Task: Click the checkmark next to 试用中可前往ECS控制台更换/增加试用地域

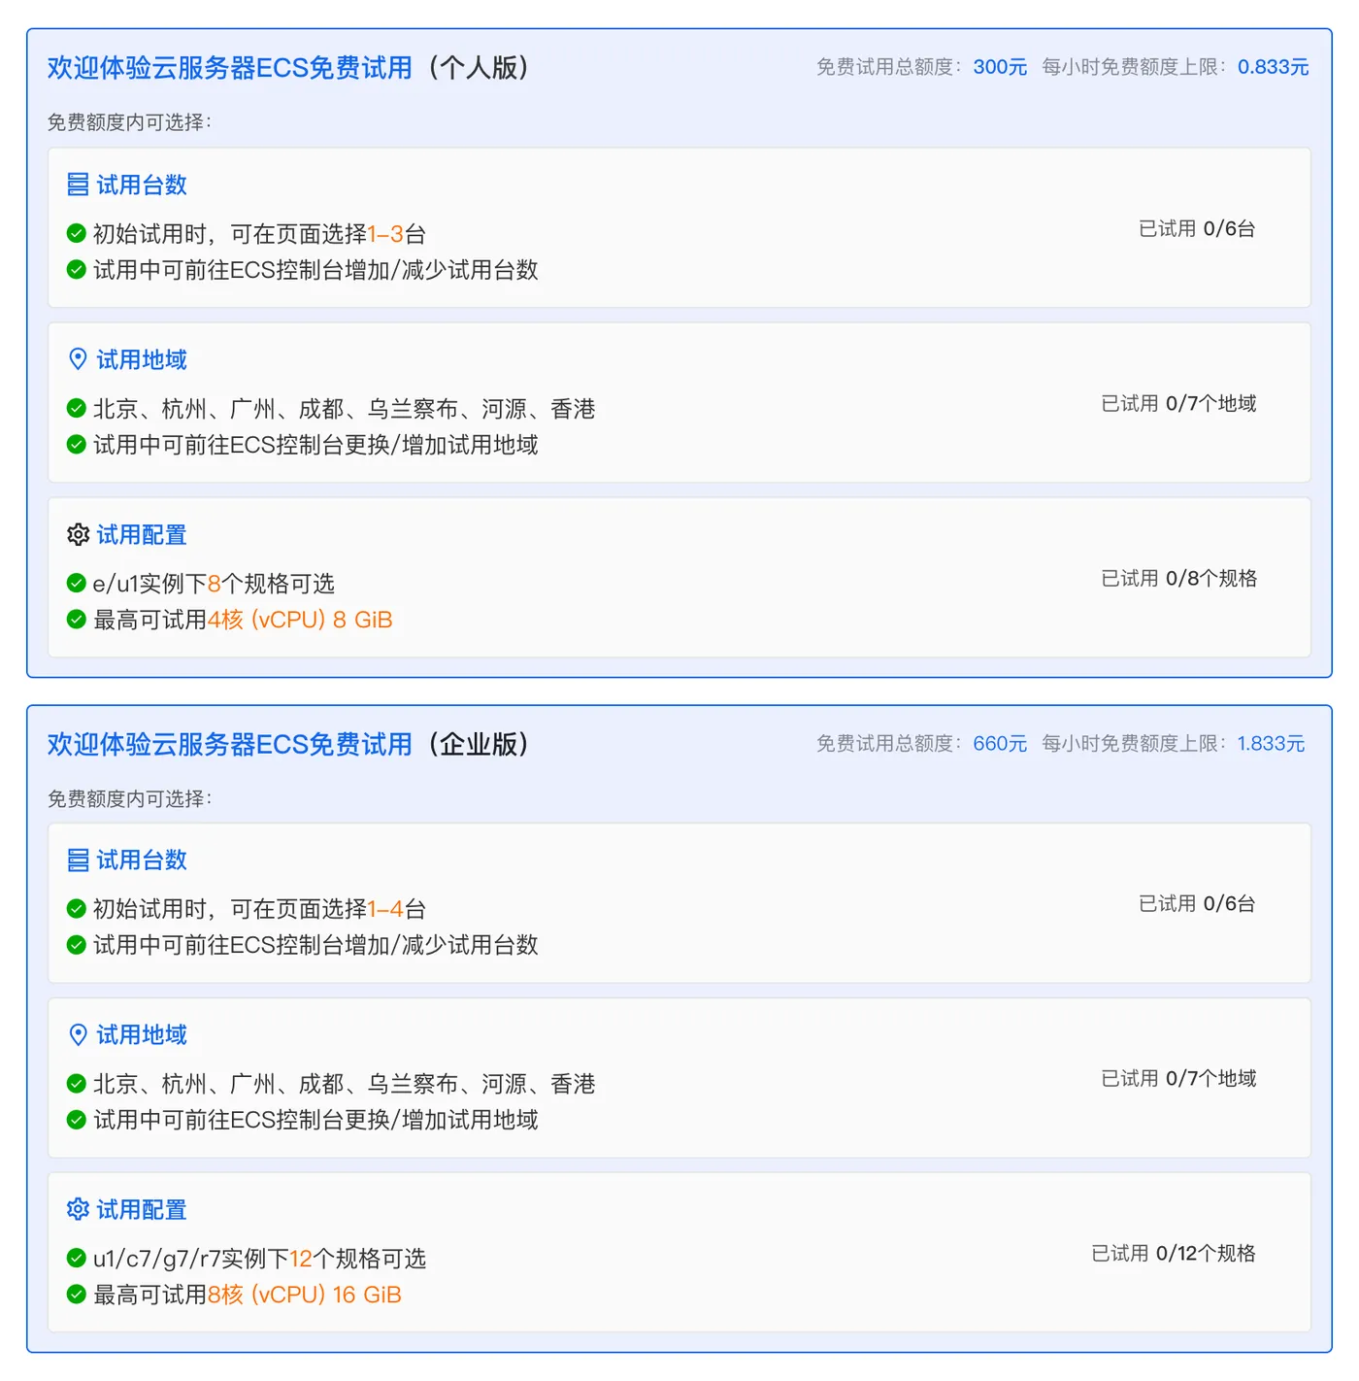Action: coord(76,446)
